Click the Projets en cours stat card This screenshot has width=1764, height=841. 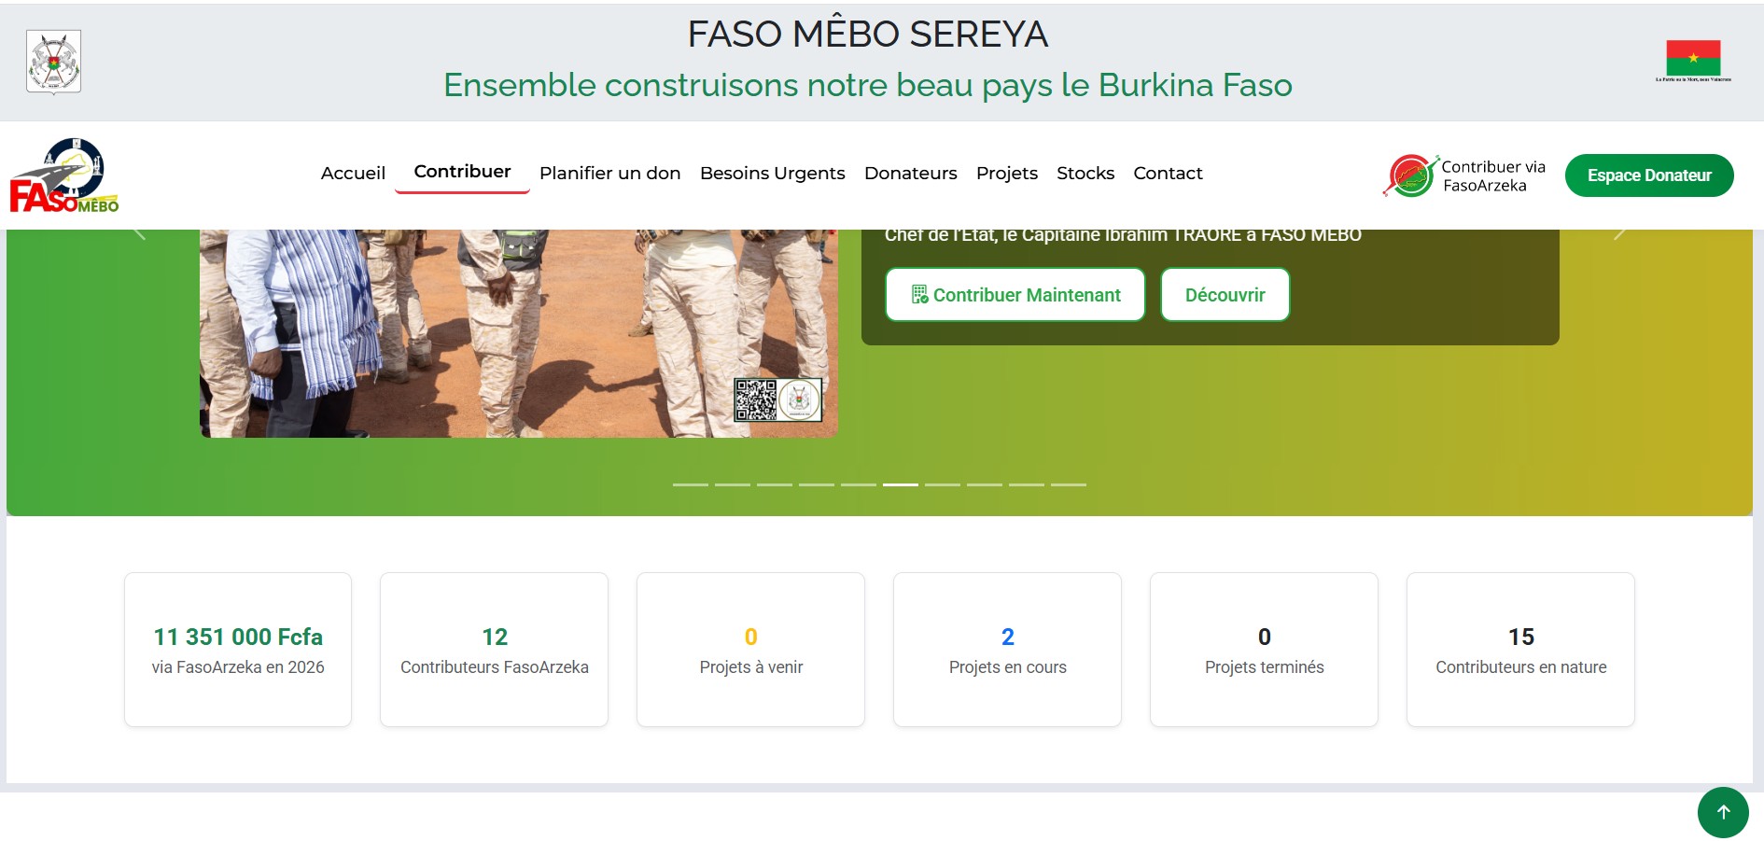click(1007, 650)
